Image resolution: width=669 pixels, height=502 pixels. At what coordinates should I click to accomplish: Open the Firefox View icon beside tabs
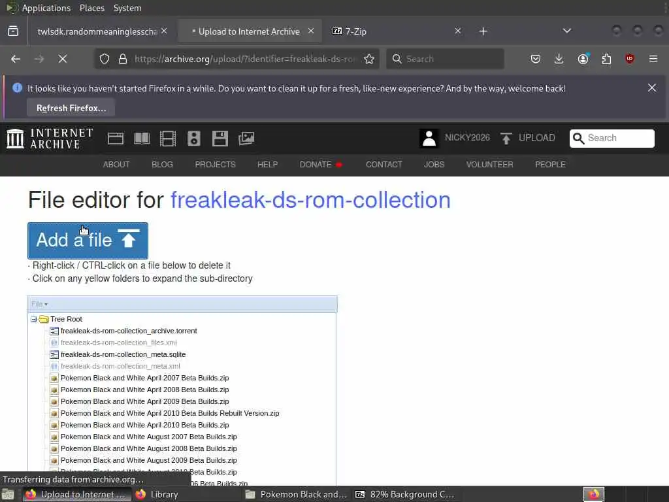point(13,31)
